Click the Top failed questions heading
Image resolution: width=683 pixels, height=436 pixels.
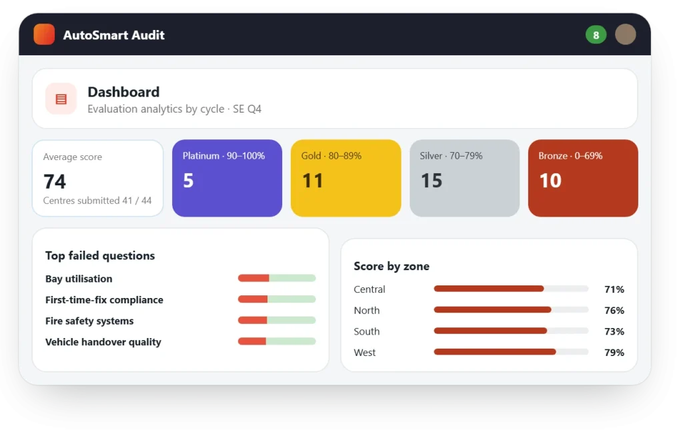click(x=100, y=256)
